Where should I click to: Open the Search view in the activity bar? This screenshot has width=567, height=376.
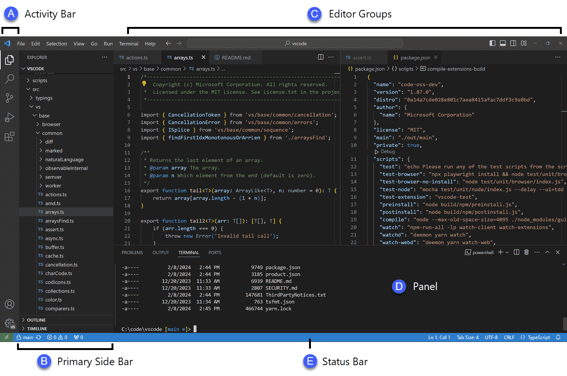point(9,79)
